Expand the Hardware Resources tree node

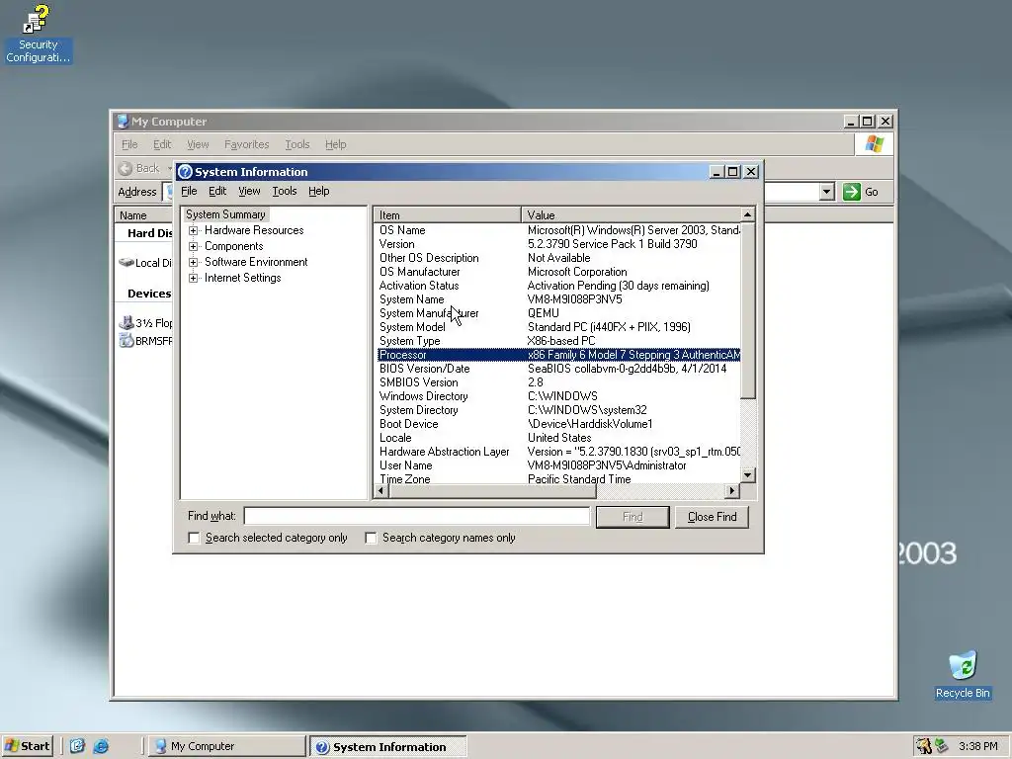click(193, 230)
